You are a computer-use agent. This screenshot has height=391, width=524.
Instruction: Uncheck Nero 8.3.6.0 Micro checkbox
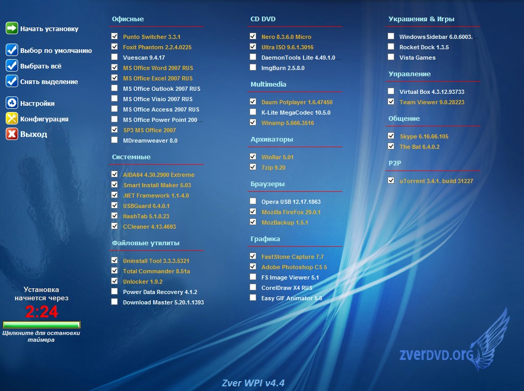[x=253, y=36]
